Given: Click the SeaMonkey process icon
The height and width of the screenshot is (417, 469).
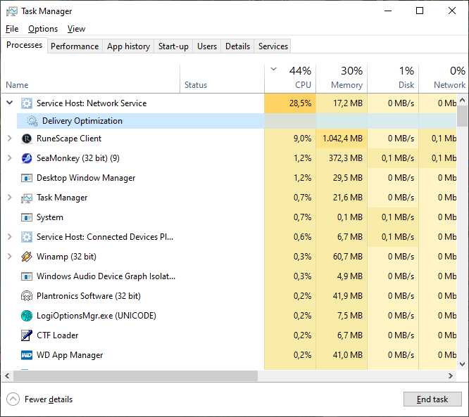Looking at the screenshot, I should 27,158.
